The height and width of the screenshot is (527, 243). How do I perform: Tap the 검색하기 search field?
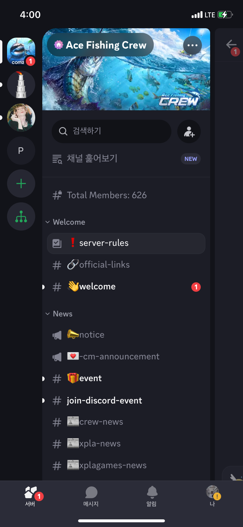tap(112, 131)
